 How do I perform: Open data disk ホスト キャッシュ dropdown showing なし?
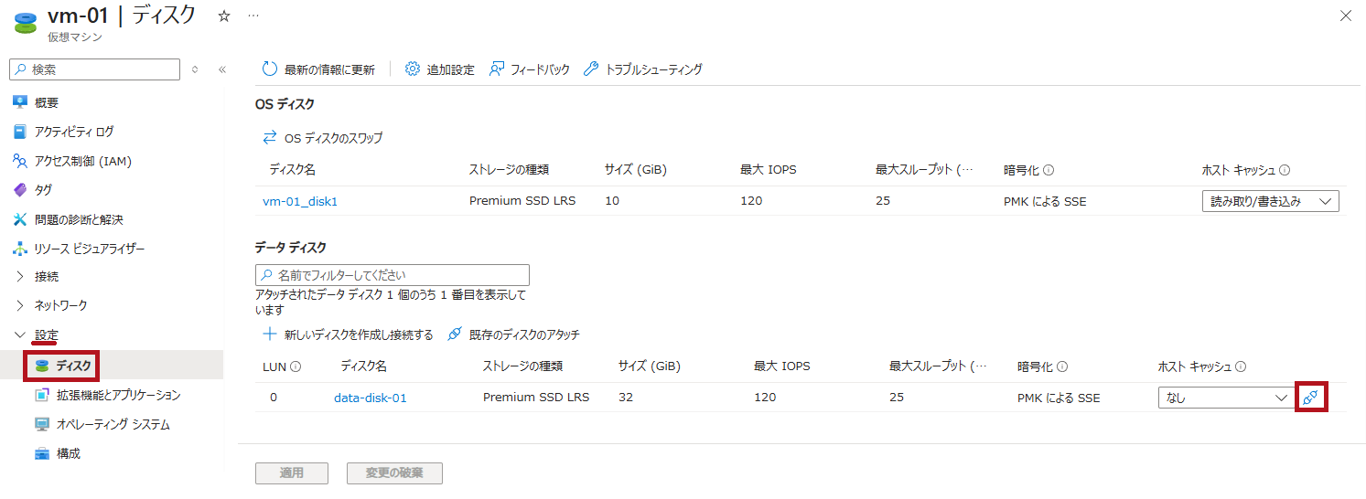pos(1224,398)
